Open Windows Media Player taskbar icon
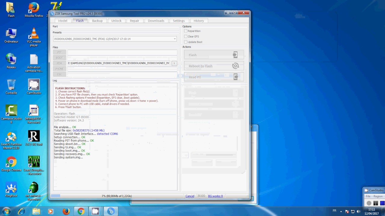 click(x=50, y=211)
